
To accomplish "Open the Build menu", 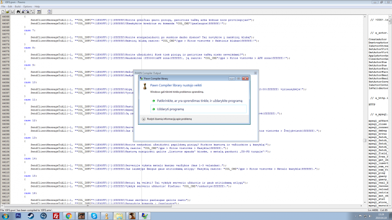I will click(18, 7).
